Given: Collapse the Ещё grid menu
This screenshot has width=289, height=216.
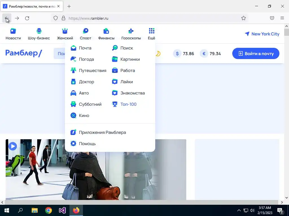Looking at the screenshot, I should click(152, 31).
